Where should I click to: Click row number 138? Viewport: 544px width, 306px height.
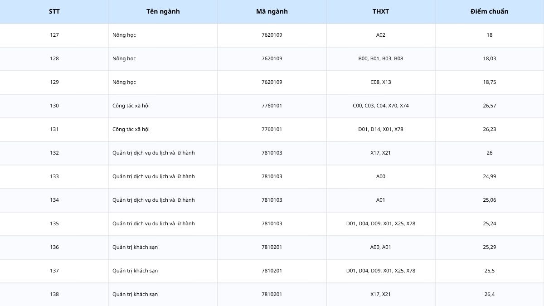(54, 295)
